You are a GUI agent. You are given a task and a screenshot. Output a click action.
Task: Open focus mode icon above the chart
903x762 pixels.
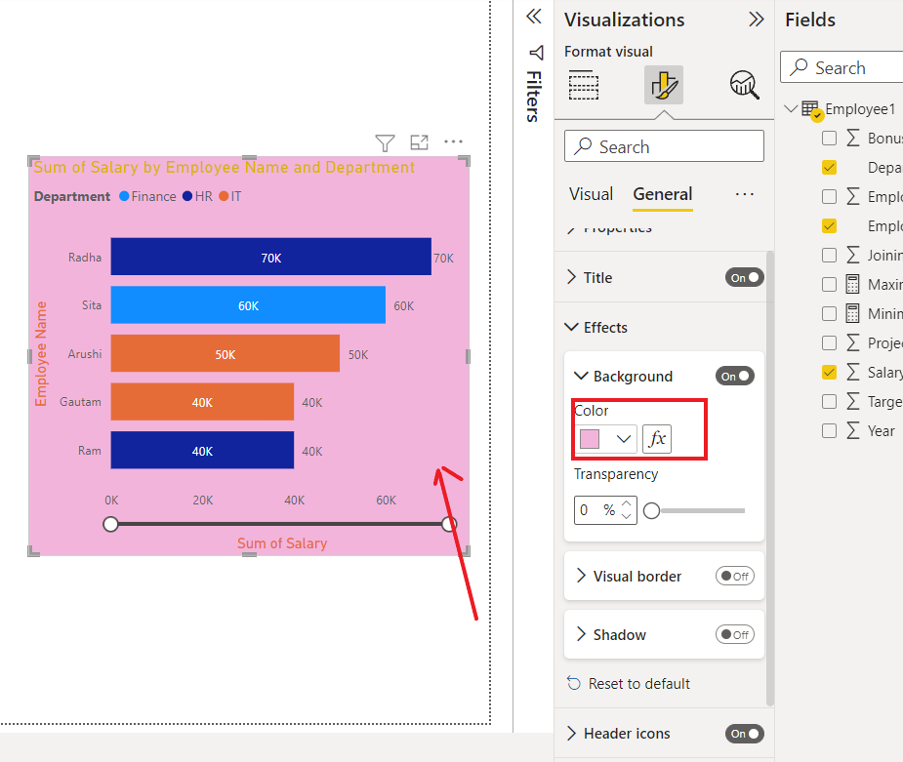[x=419, y=142]
